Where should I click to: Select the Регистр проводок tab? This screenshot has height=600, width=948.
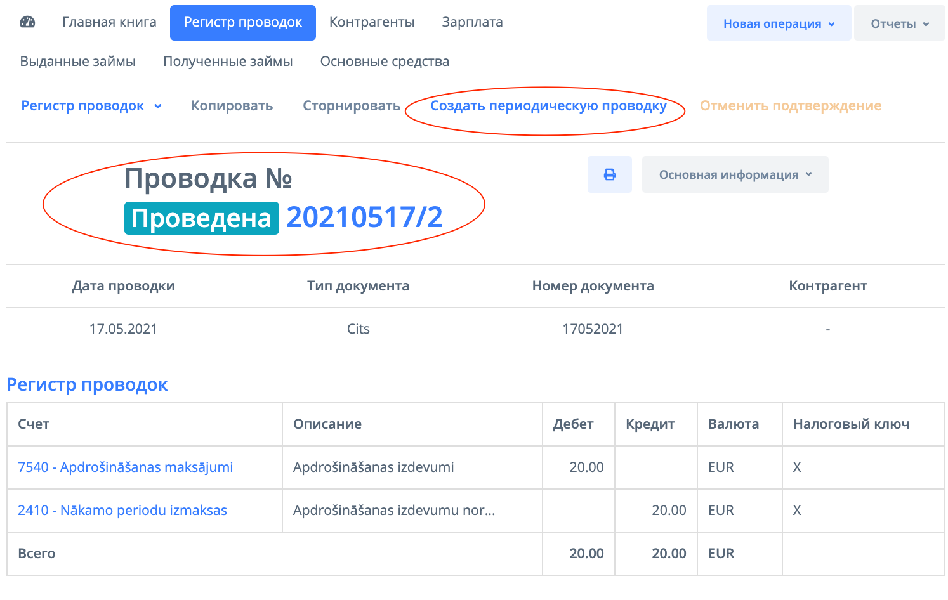pyautogui.click(x=242, y=22)
